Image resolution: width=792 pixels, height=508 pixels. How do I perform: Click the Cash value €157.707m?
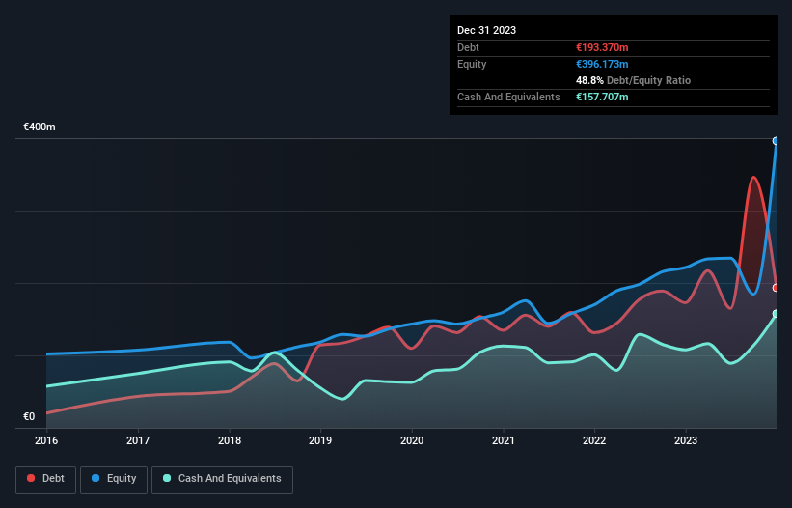click(x=602, y=97)
